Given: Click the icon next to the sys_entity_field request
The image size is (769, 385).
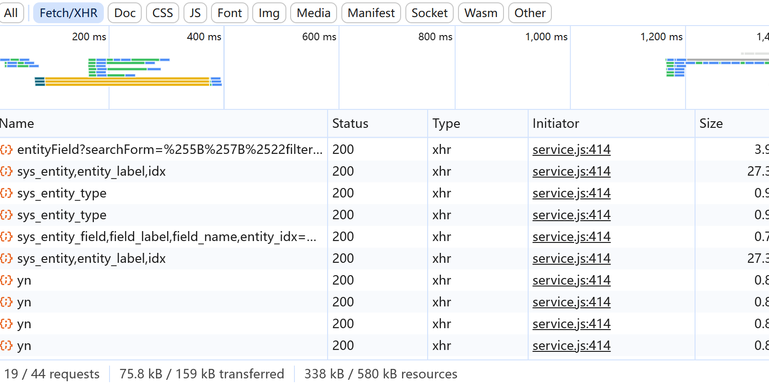Looking at the screenshot, I should 7,237.
